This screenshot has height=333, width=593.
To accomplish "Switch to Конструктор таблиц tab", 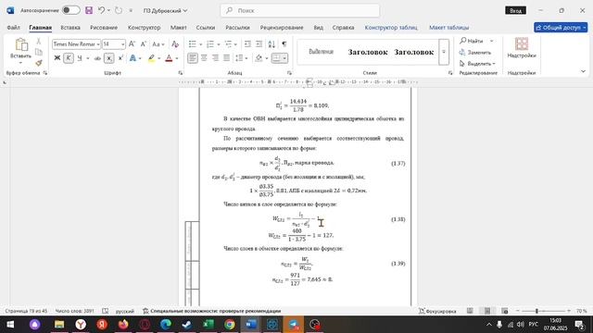I will [391, 28].
